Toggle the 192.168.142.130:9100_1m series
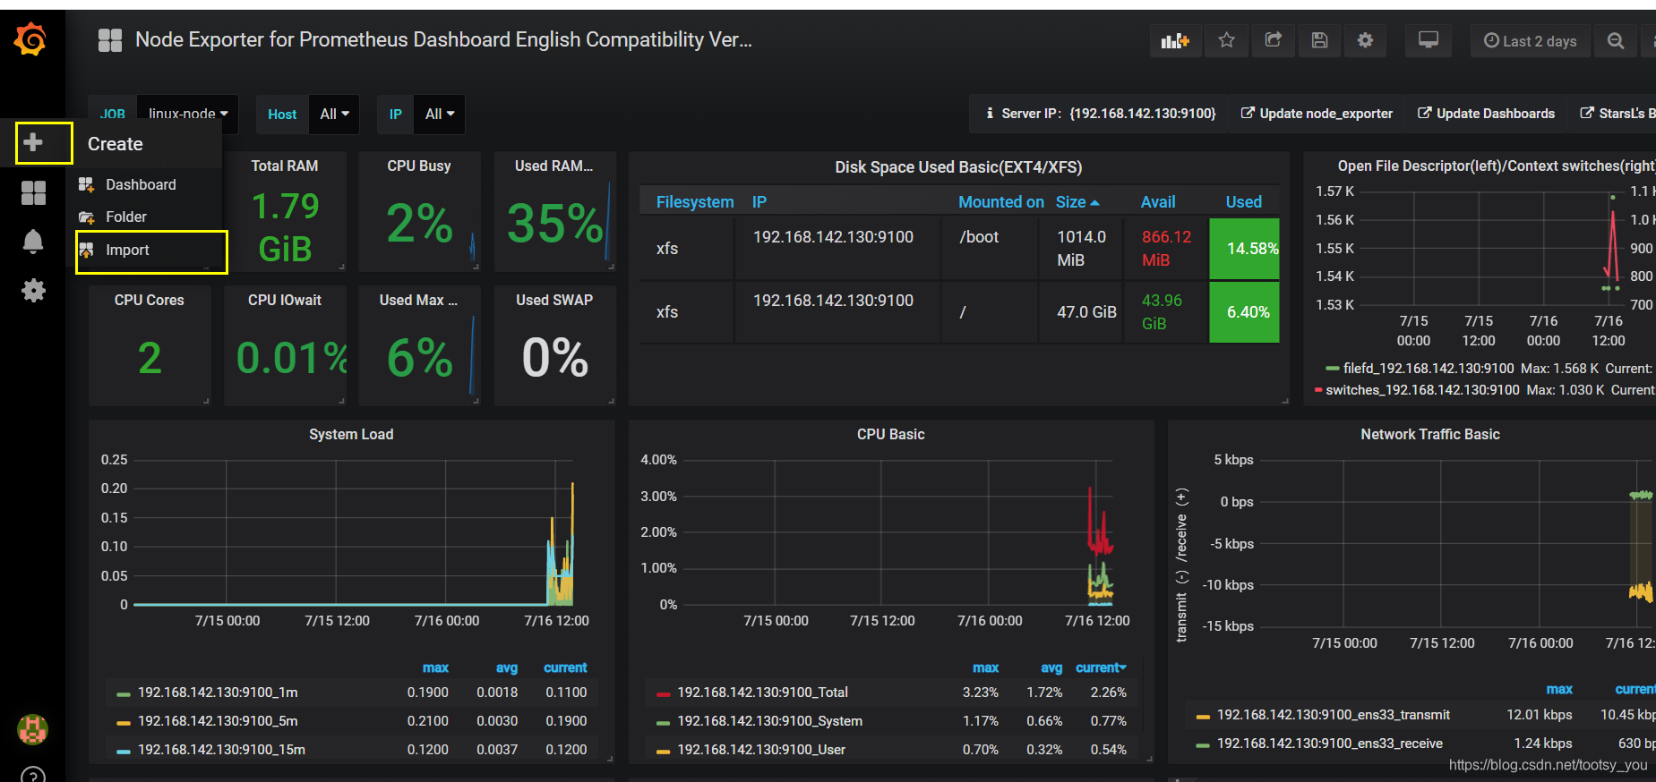This screenshot has width=1656, height=782. pos(218,693)
